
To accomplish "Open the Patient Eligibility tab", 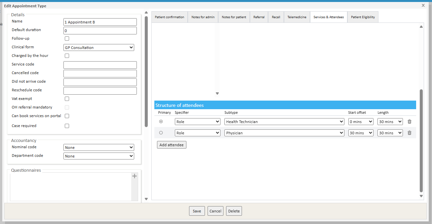I will pos(363,17).
